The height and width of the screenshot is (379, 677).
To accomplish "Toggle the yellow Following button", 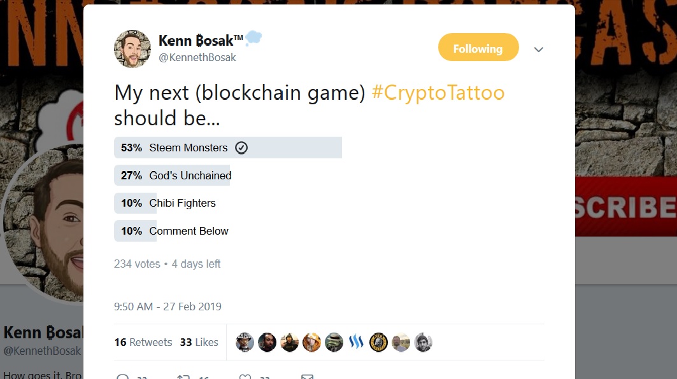I will pyautogui.click(x=478, y=48).
